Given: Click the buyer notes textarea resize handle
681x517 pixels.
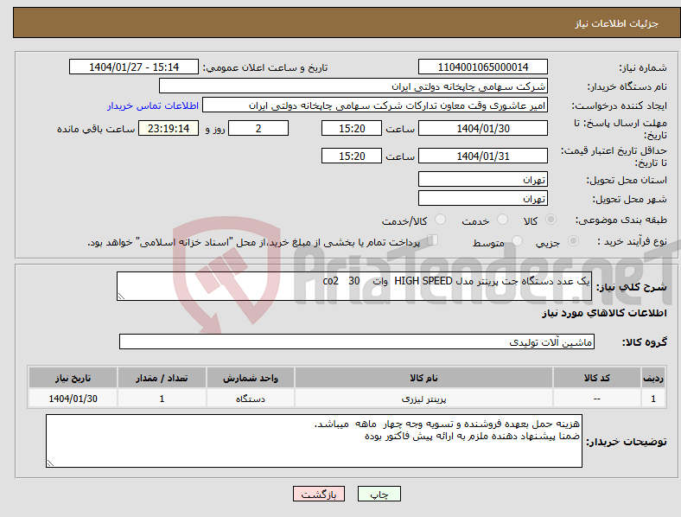Looking at the screenshot, I should pyautogui.click(x=50, y=463).
